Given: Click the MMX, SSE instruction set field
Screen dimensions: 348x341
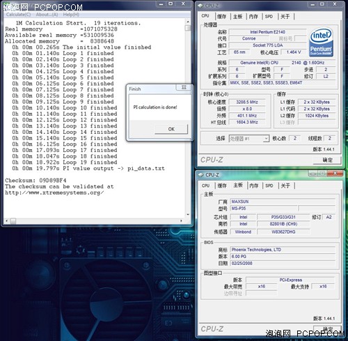Looking at the screenshot, I should click(282, 83).
